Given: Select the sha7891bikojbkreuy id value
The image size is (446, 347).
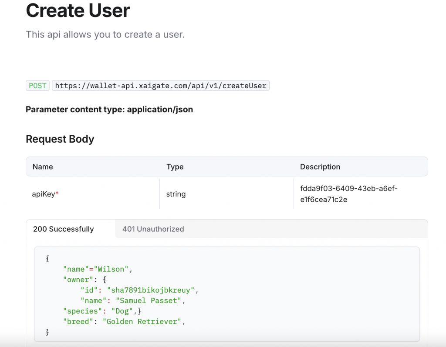Looking at the screenshot, I should (x=151, y=290).
